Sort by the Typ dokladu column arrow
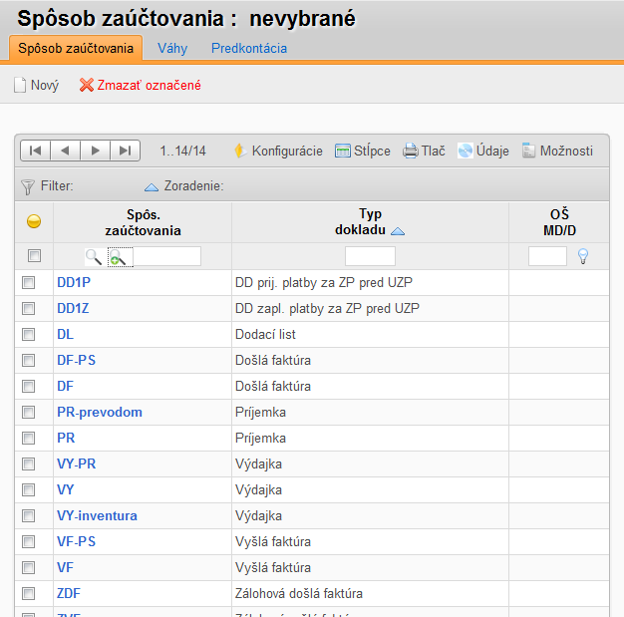This screenshot has width=624, height=617. (x=398, y=231)
